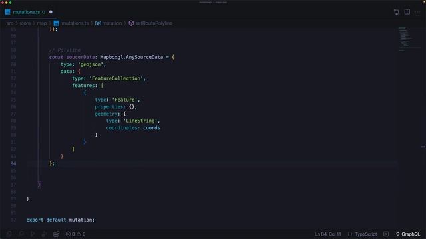Click the curly braces language status icon
This screenshot has width=426, height=239.
point(350,234)
